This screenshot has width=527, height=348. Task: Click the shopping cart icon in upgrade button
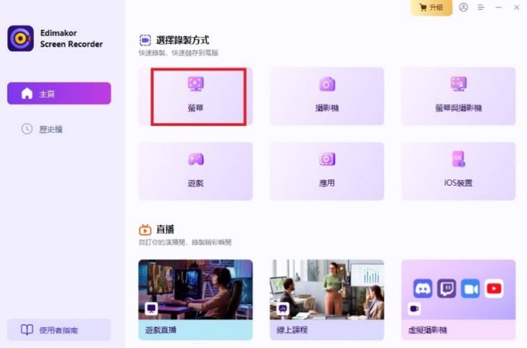pos(423,7)
